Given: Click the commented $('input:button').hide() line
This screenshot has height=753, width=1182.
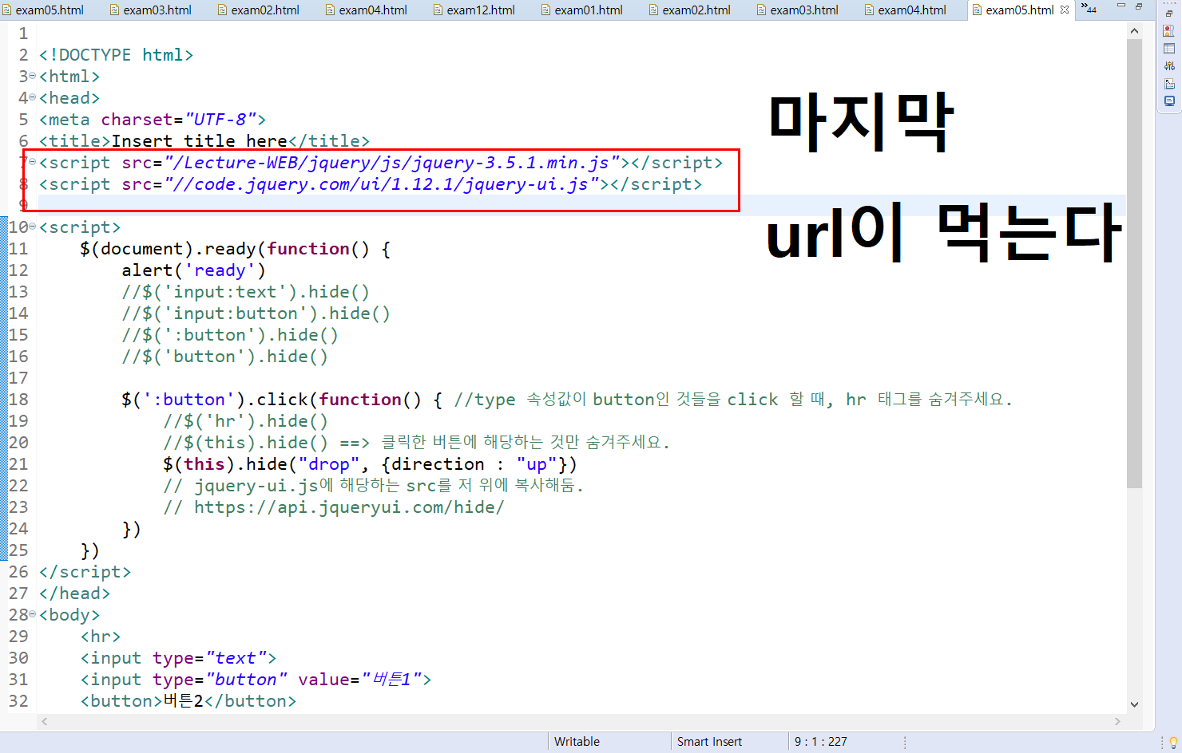Looking at the screenshot, I should tap(256, 313).
